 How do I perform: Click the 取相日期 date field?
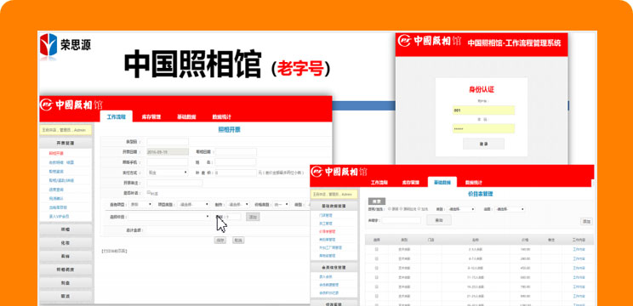click(x=236, y=152)
